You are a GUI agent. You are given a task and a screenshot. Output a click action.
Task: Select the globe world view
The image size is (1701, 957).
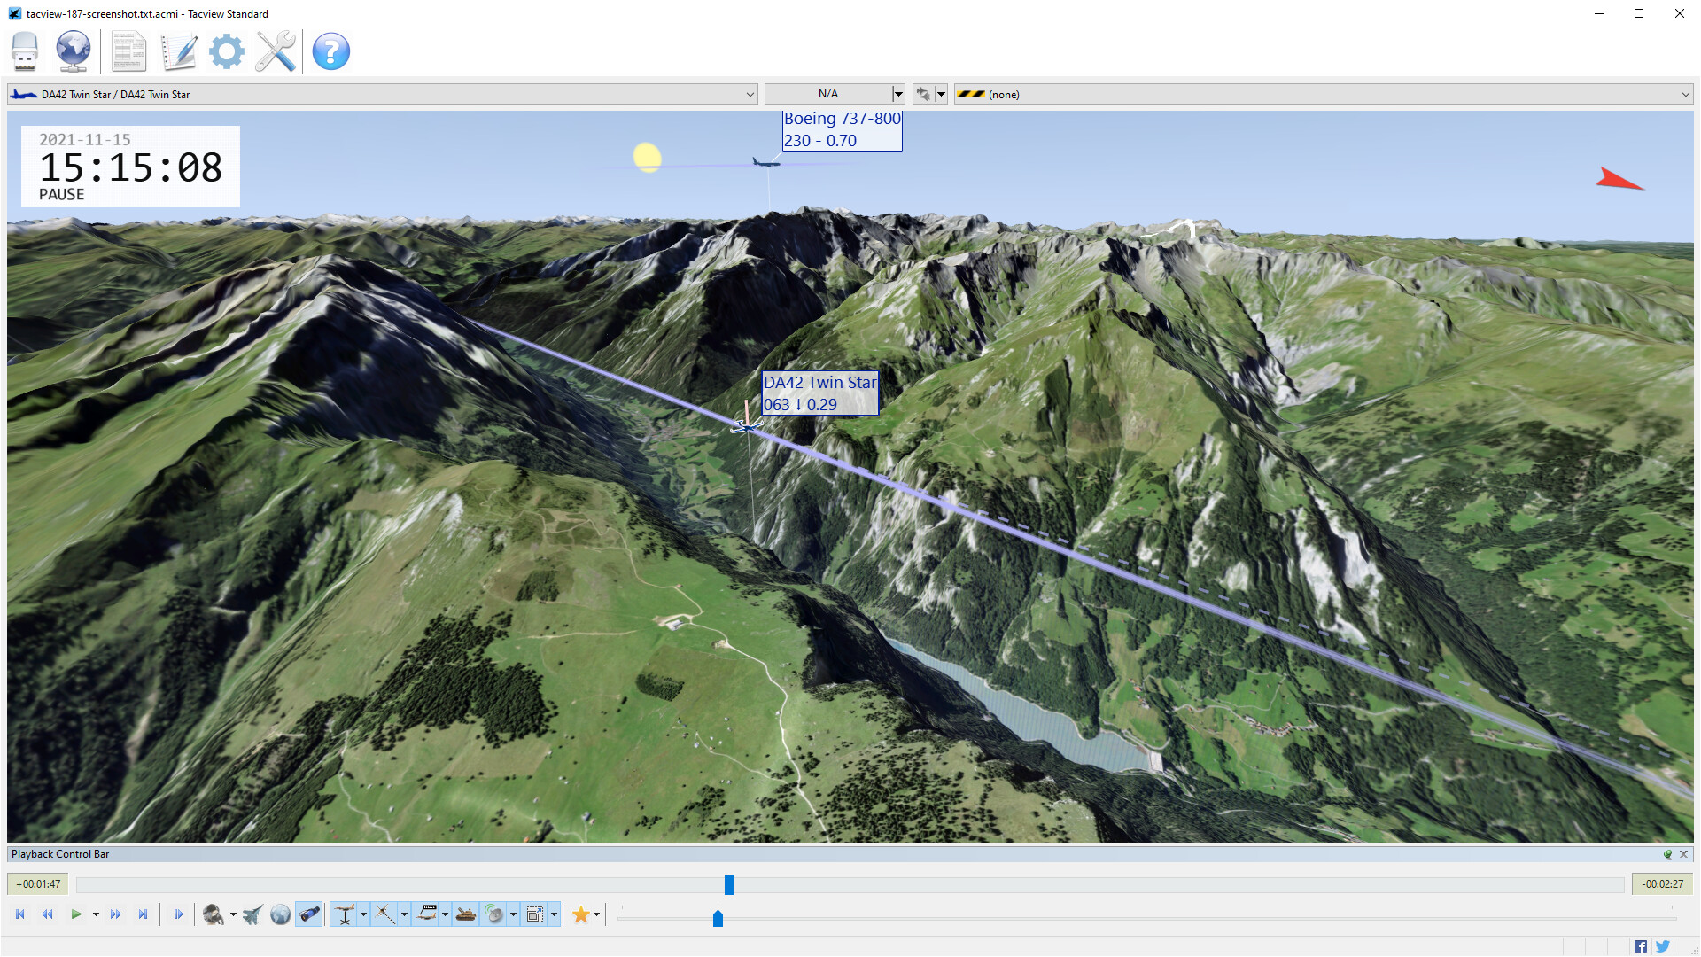(280, 914)
